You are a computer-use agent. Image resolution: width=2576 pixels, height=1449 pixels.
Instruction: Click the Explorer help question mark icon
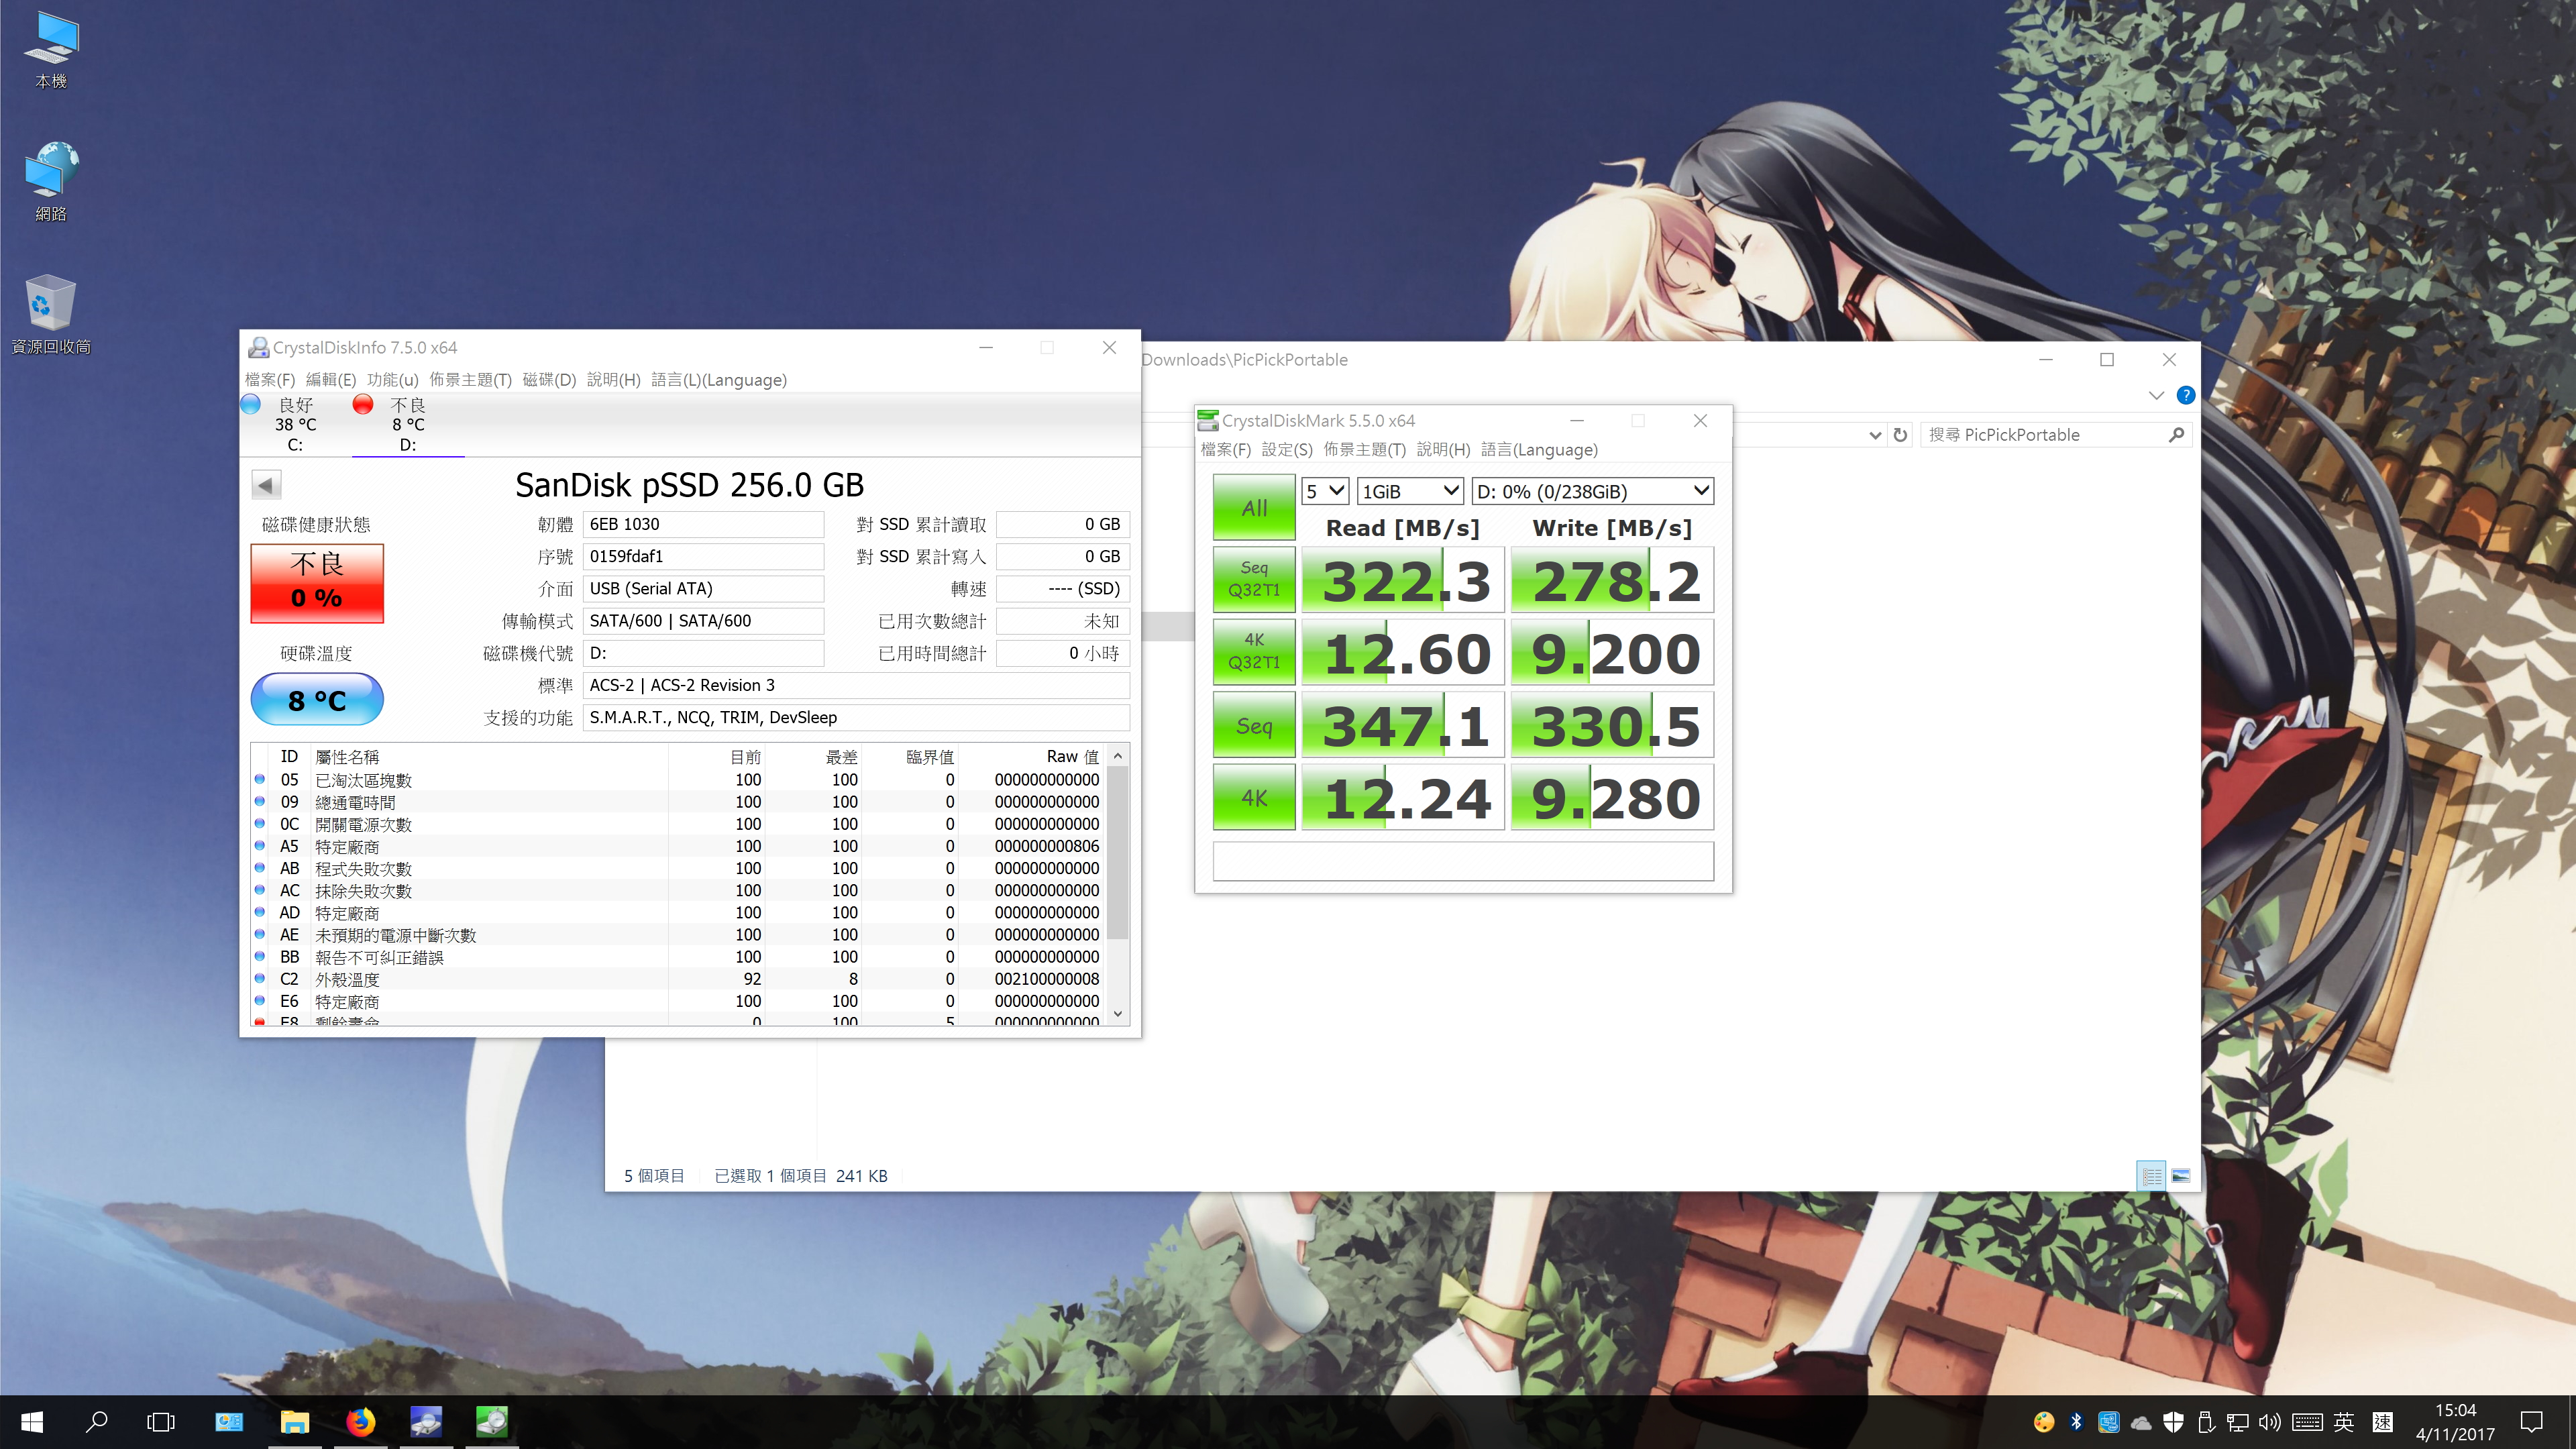tap(2186, 395)
